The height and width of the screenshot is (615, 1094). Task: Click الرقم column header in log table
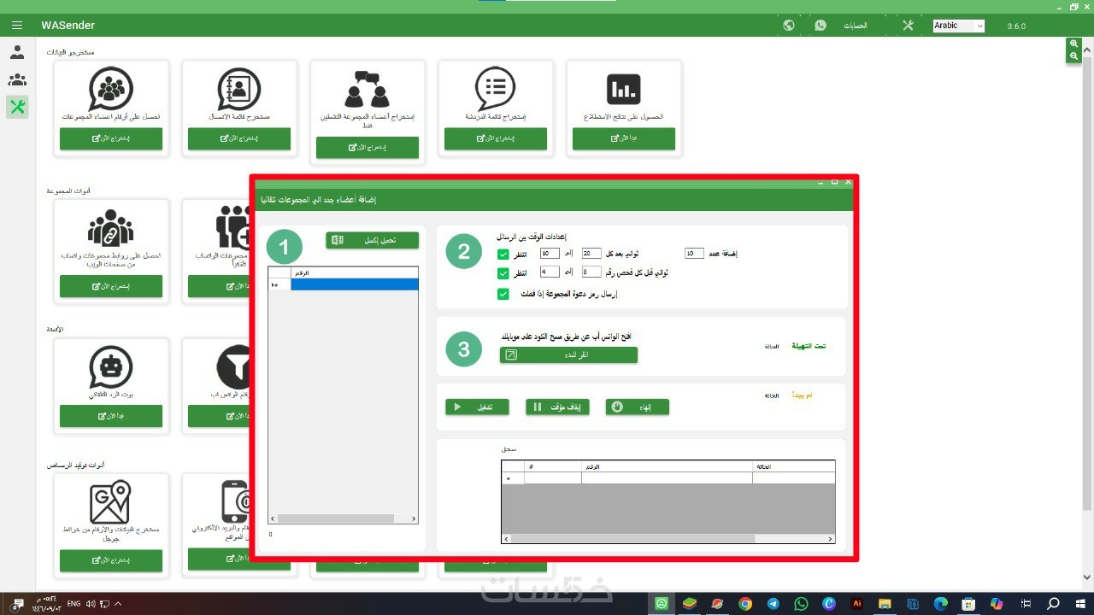(667, 466)
